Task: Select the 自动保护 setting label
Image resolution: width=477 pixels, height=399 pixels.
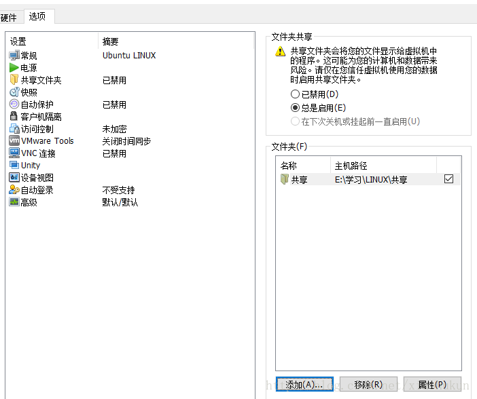Action: [37, 104]
